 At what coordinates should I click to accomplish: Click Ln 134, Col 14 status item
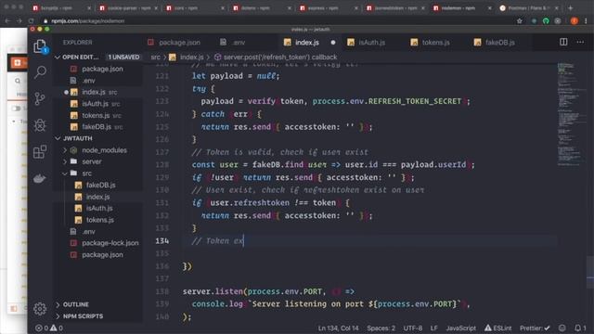pos(338,328)
